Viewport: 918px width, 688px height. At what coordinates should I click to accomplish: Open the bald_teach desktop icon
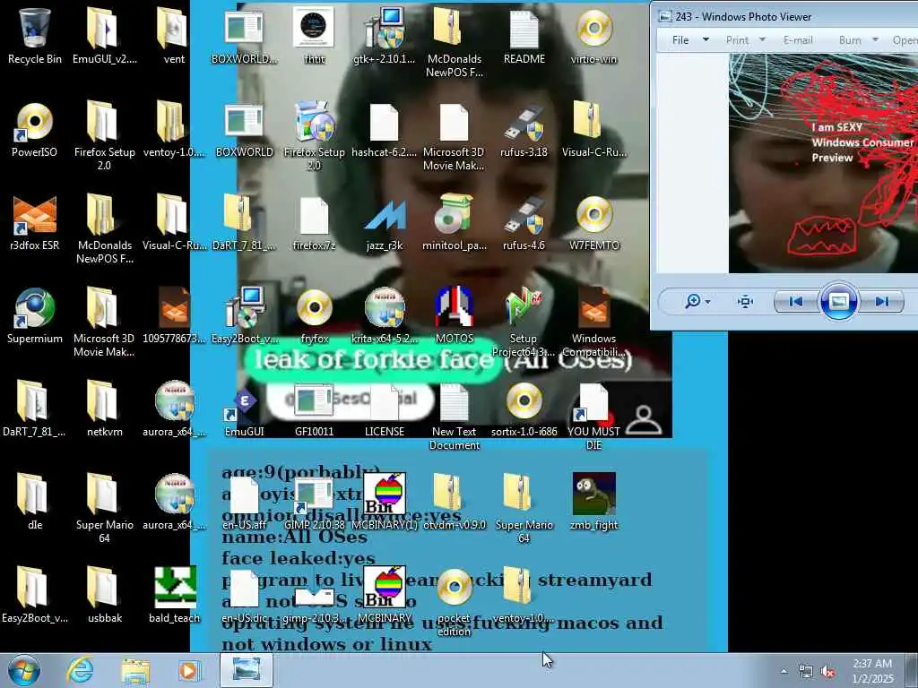pyautogui.click(x=174, y=595)
